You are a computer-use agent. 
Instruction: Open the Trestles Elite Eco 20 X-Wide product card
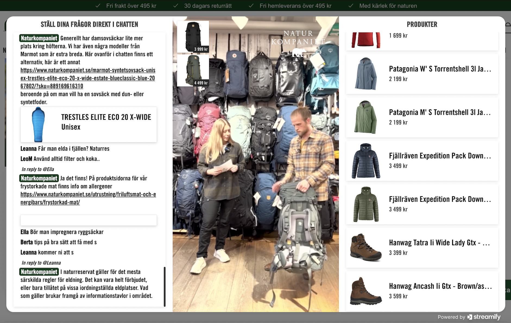[89, 124]
